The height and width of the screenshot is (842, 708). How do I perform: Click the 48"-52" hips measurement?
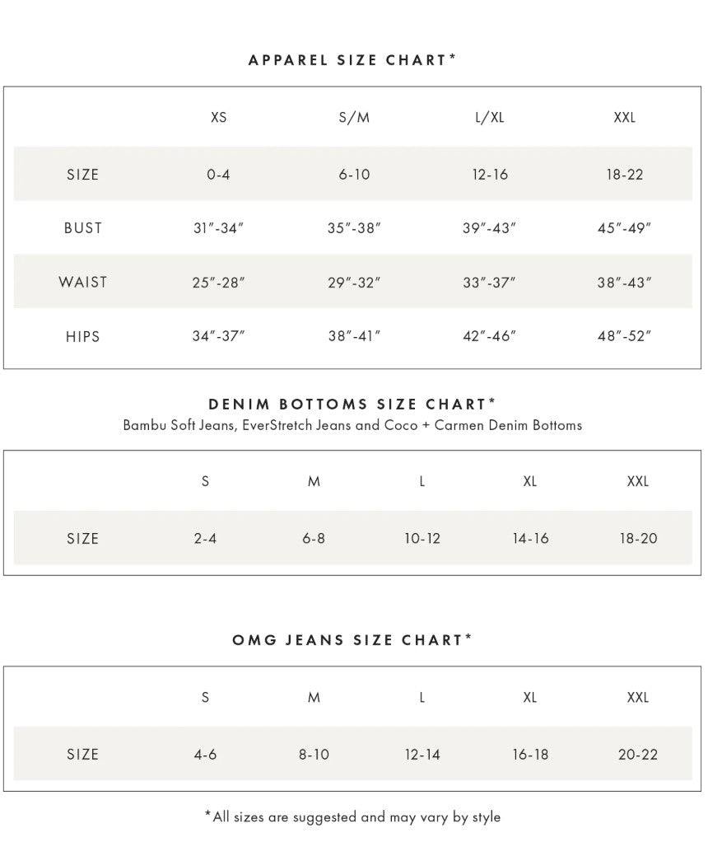[x=624, y=336]
